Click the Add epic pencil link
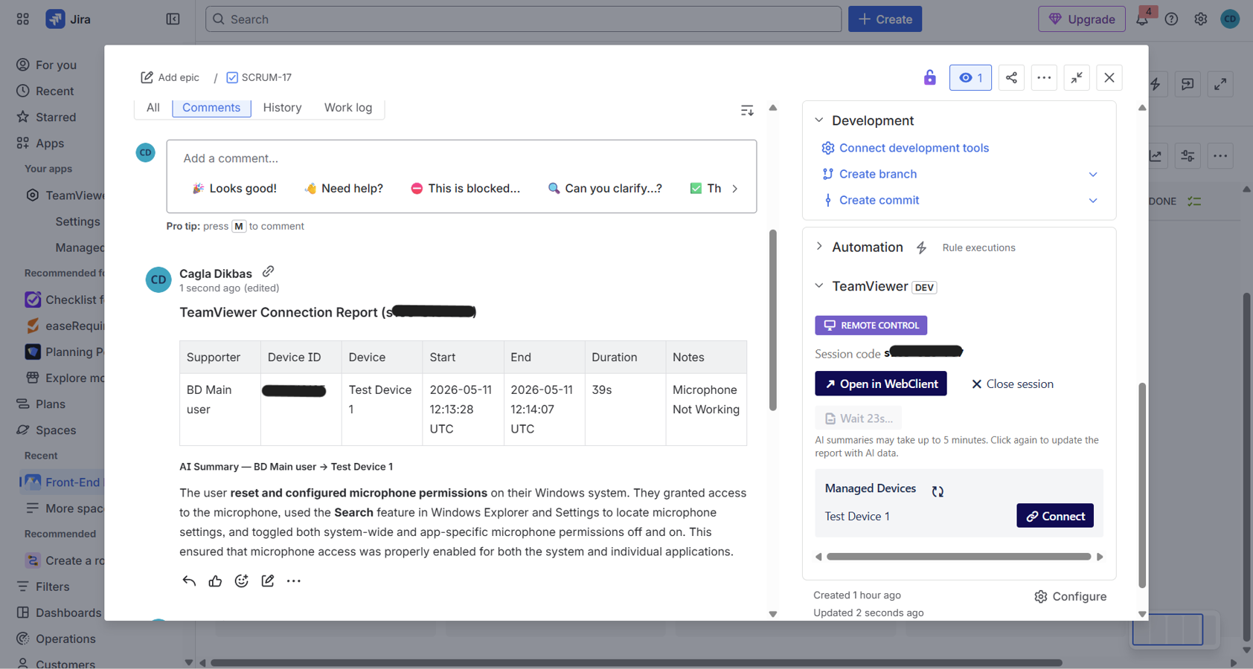 [x=170, y=77]
